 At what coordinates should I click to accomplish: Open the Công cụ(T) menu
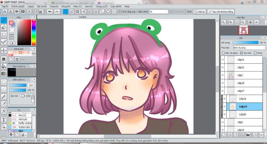point(101,6)
